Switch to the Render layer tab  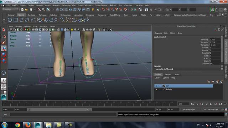(x=167, y=74)
